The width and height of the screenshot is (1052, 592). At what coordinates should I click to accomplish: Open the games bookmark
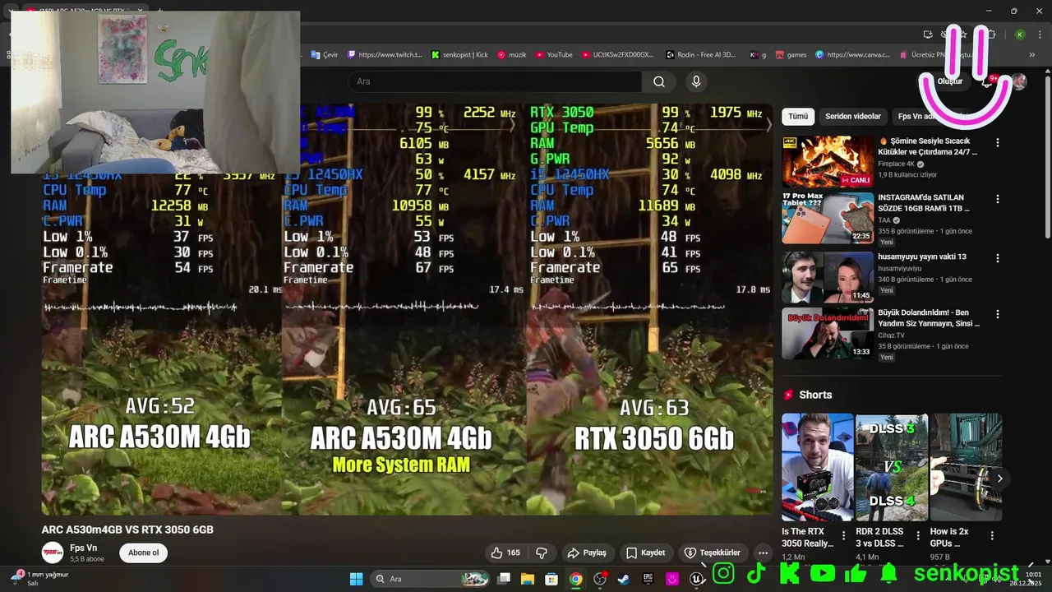click(791, 55)
